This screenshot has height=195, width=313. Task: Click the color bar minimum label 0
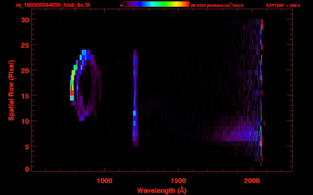tap(121, 6)
